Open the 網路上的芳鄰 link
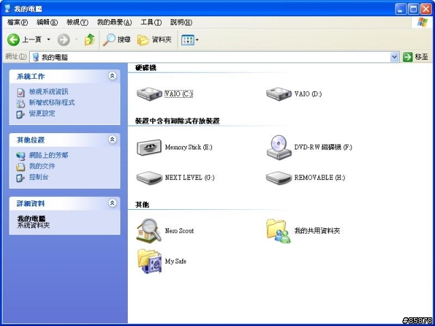The width and height of the screenshot is (435, 326). click(x=48, y=156)
